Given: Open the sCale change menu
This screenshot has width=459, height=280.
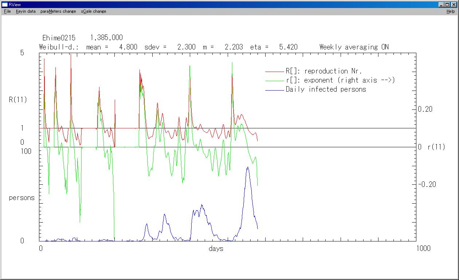Looking at the screenshot, I should click(94, 11).
